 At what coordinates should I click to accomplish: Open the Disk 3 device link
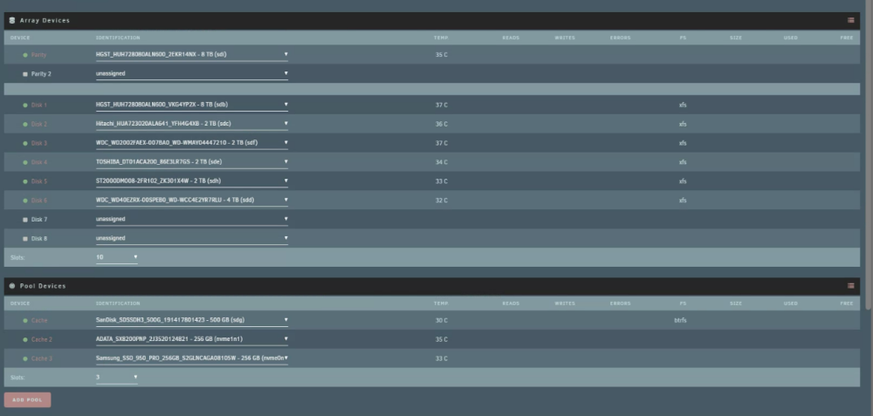39,144
